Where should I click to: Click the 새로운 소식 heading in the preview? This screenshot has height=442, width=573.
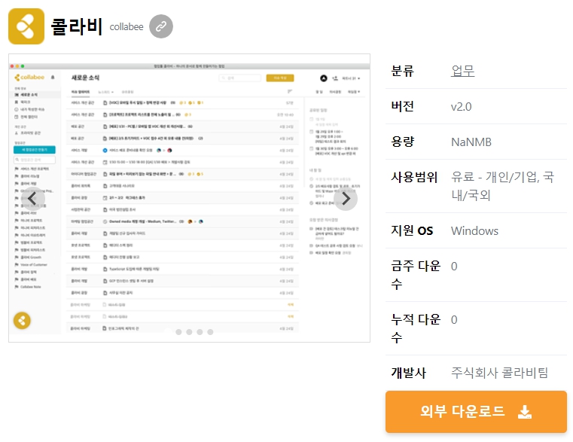85,78
